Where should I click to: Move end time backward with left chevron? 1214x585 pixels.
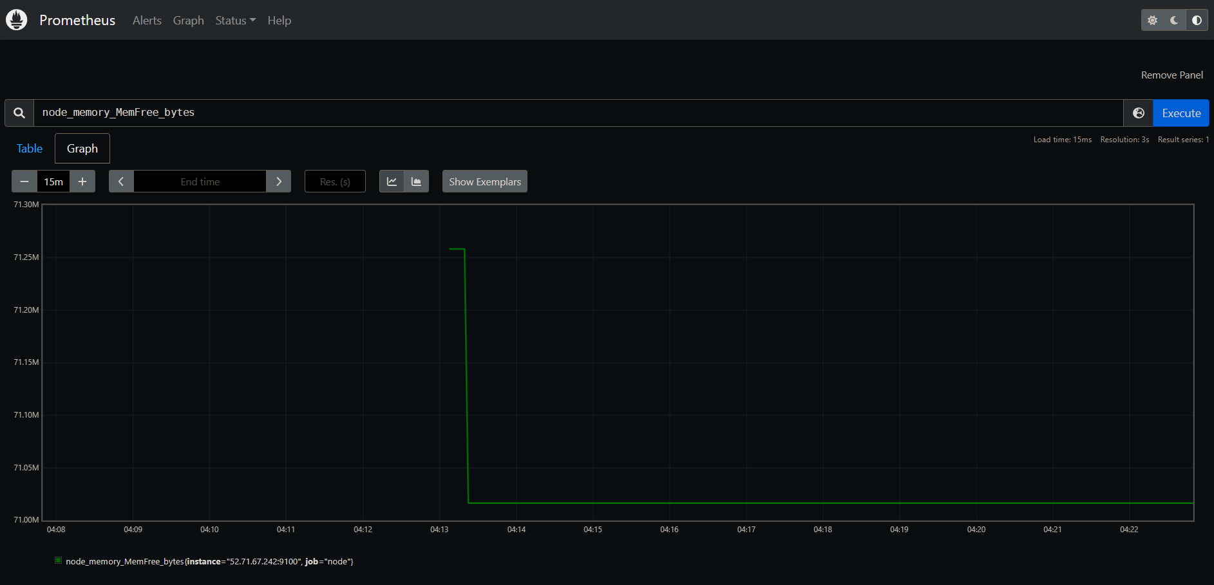[121, 181]
